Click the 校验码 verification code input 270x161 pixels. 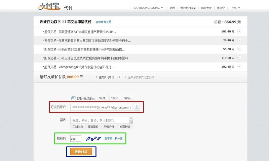[76, 139]
